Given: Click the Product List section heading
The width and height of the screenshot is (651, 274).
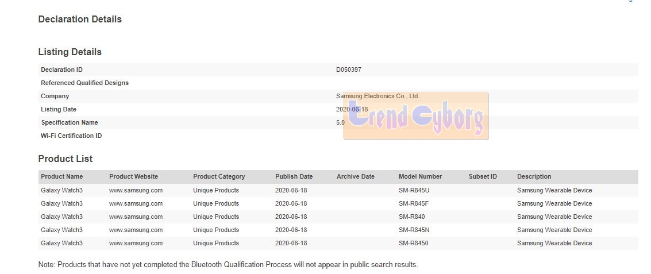Looking at the screenshot, I should [x=65, y=159].
